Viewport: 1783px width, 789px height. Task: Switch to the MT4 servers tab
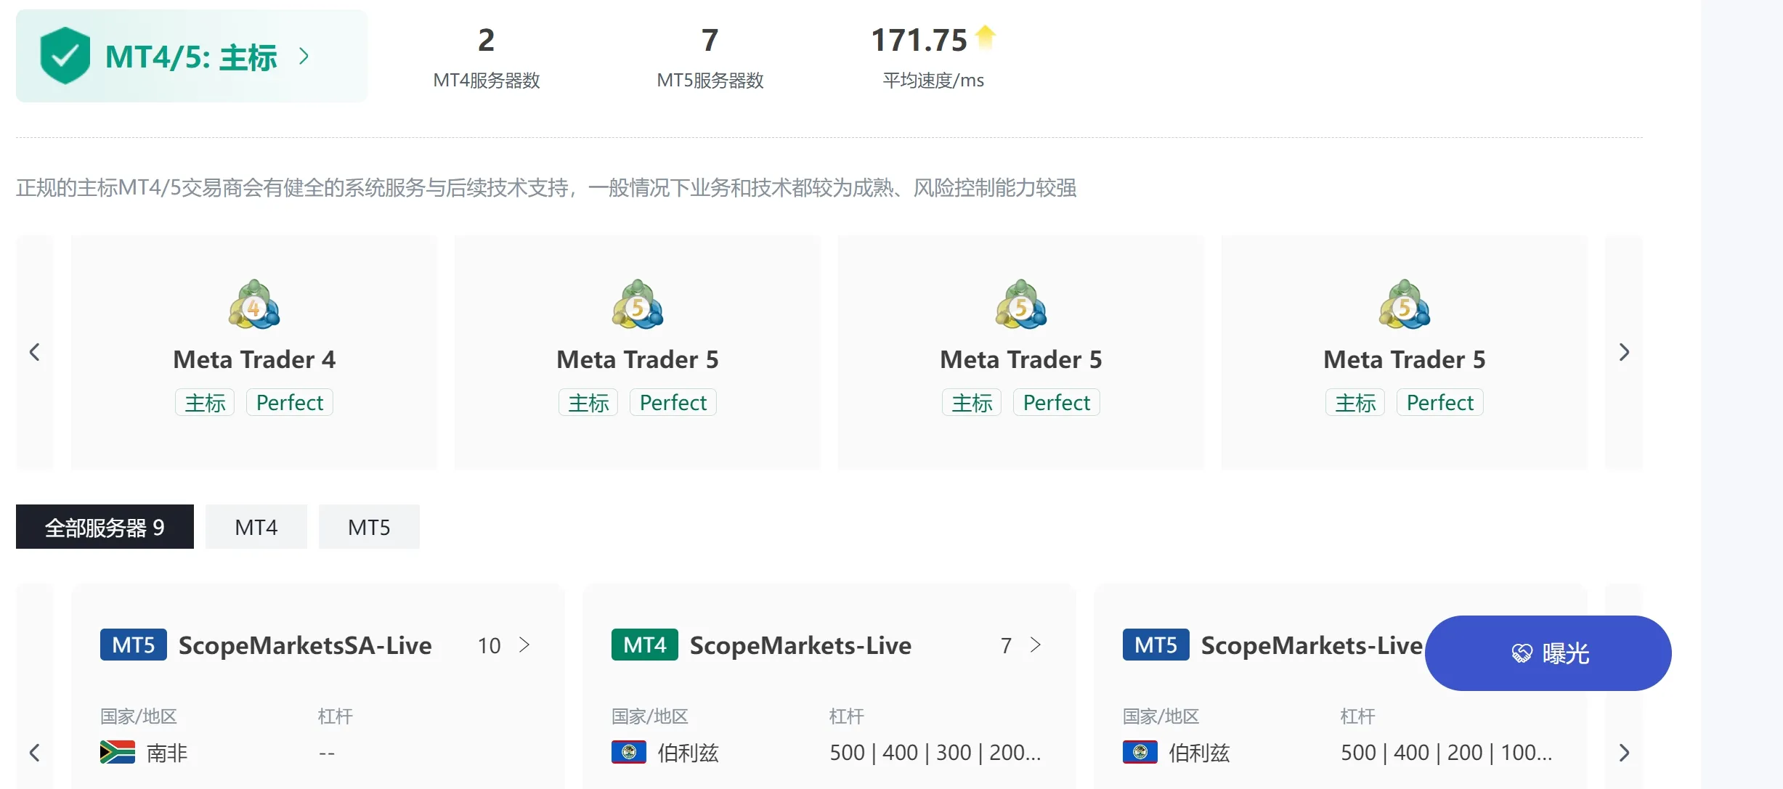tap(256, 527)
